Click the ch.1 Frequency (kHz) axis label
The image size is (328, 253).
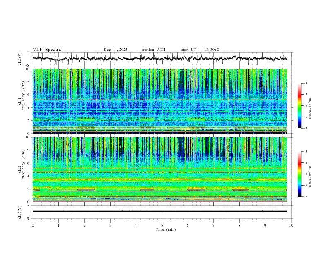pyautogui.click(x=22, y=95)
